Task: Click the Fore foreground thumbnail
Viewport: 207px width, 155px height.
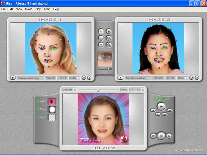Action: tap(52, 117)
